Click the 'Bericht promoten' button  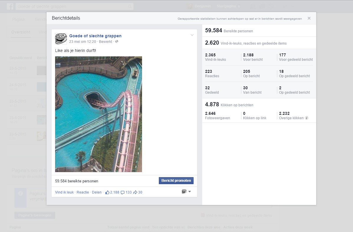[176, 181]
